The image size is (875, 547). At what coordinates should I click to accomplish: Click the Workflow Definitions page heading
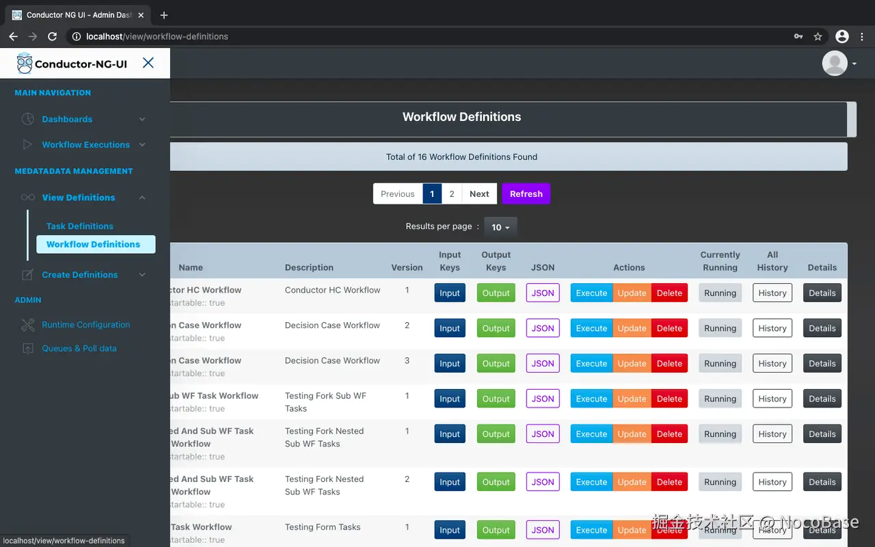pyautogui.click(x=461, y=117)
